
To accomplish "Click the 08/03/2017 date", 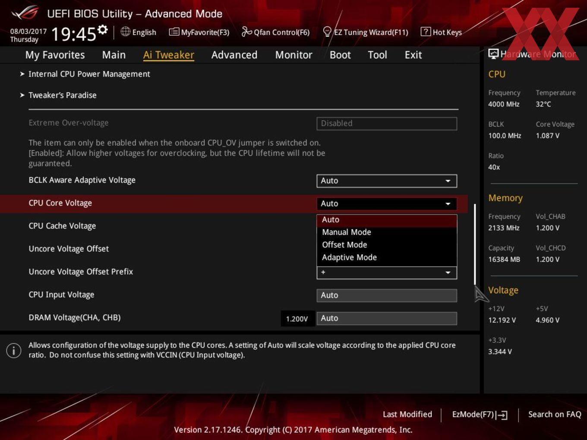I will click(28, 31).
